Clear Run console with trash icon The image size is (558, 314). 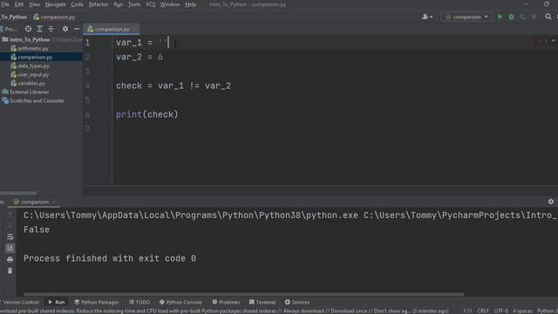10,270
